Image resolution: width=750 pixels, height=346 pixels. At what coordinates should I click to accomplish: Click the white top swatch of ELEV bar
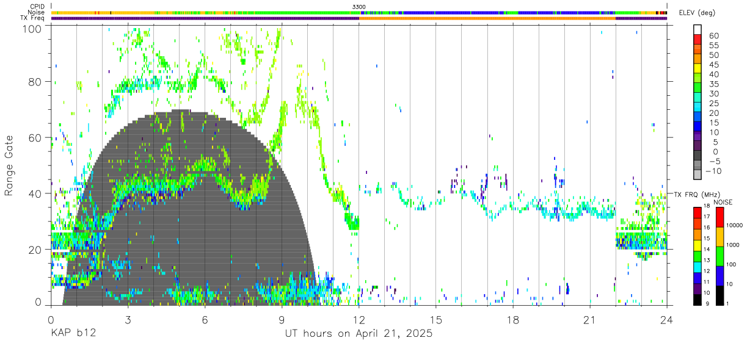697,29
